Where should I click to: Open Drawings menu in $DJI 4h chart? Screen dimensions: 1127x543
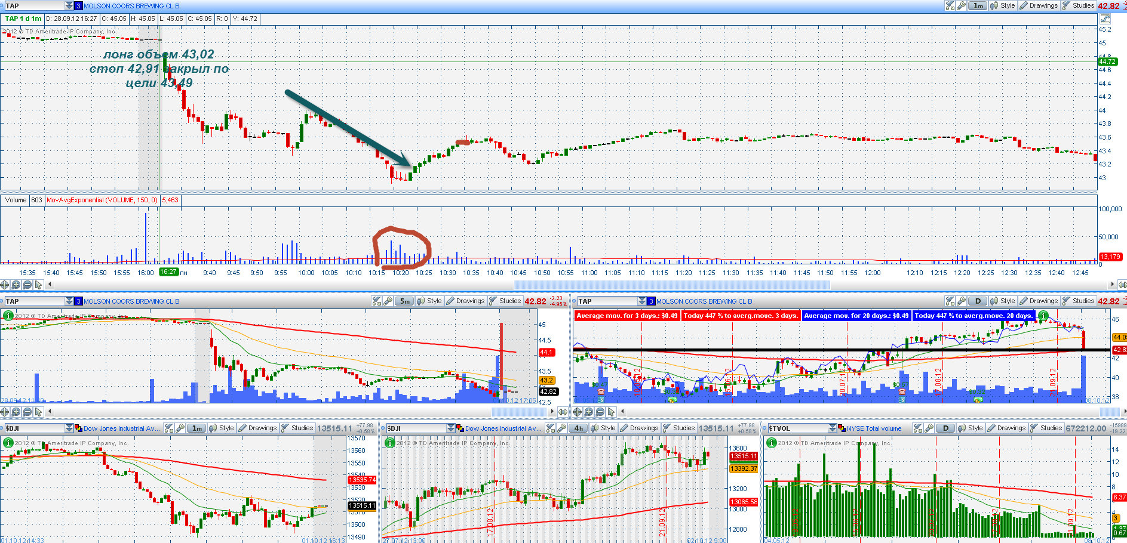(639, 428)
